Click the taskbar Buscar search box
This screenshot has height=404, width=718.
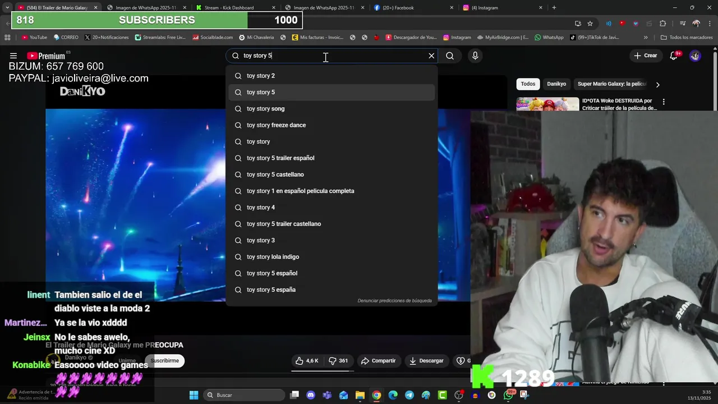click(x=244, y=395)
